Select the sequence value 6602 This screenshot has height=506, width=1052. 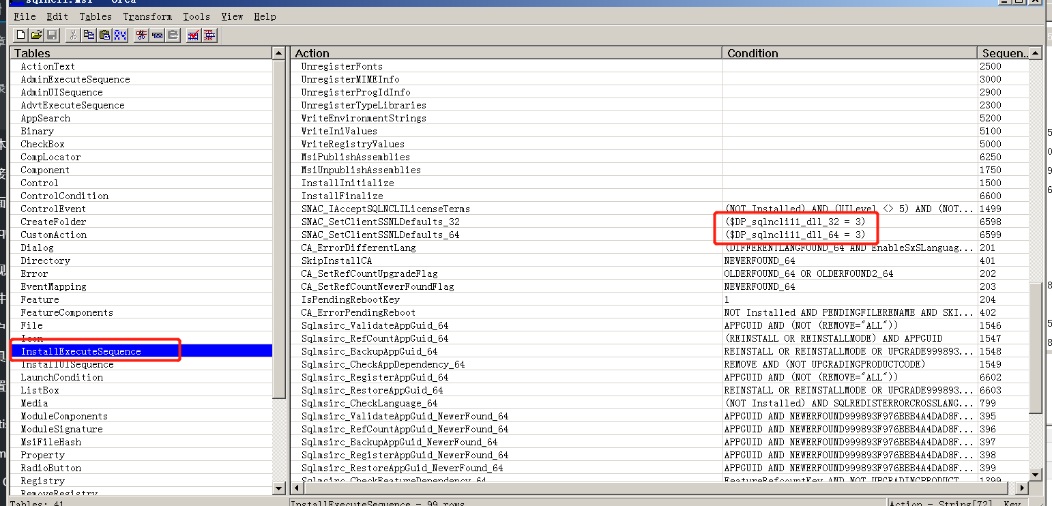pos(1003,377)
